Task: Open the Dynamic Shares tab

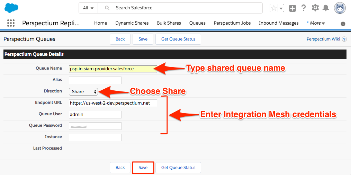Action: click(132, 23)
